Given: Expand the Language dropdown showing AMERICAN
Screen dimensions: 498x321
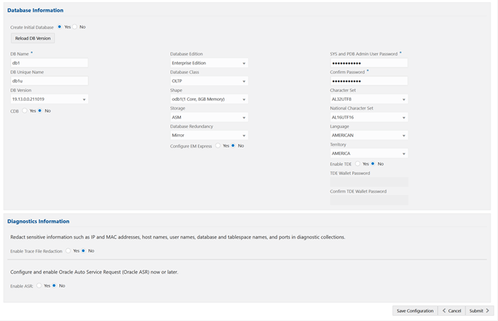Looking at the screenshot, I should pos(369,136).
